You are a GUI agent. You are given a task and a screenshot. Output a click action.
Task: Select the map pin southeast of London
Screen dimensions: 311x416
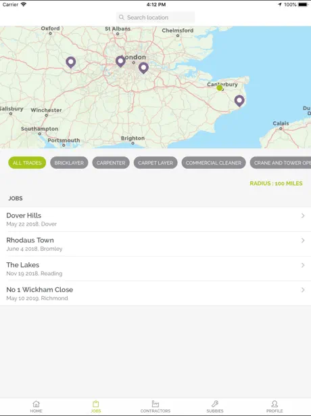point(143,68)
